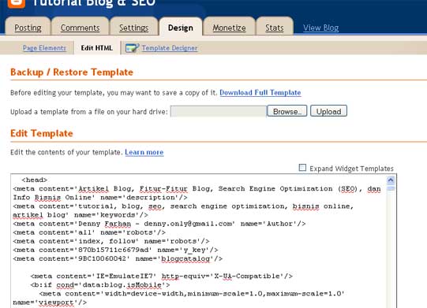This screenshot has width=427, height=308.
Task: Click the Tutorial Blog & SEO title
Action: tap(94, 2)
